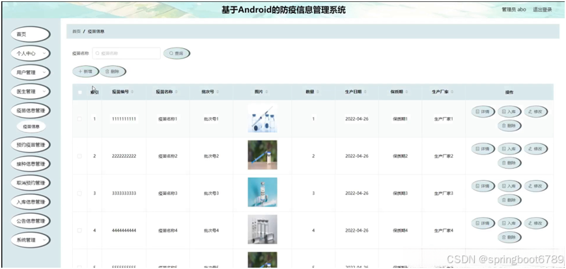566x269 pixels.
Task: Check the checkbox for row 3
Action: coord(79,194)
